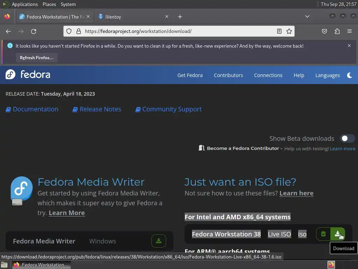The width and height of the screenshot is (358, 269).
Task: Download Fedora Workstation 38 Live ISO
Action: click(x=338, y=234)
